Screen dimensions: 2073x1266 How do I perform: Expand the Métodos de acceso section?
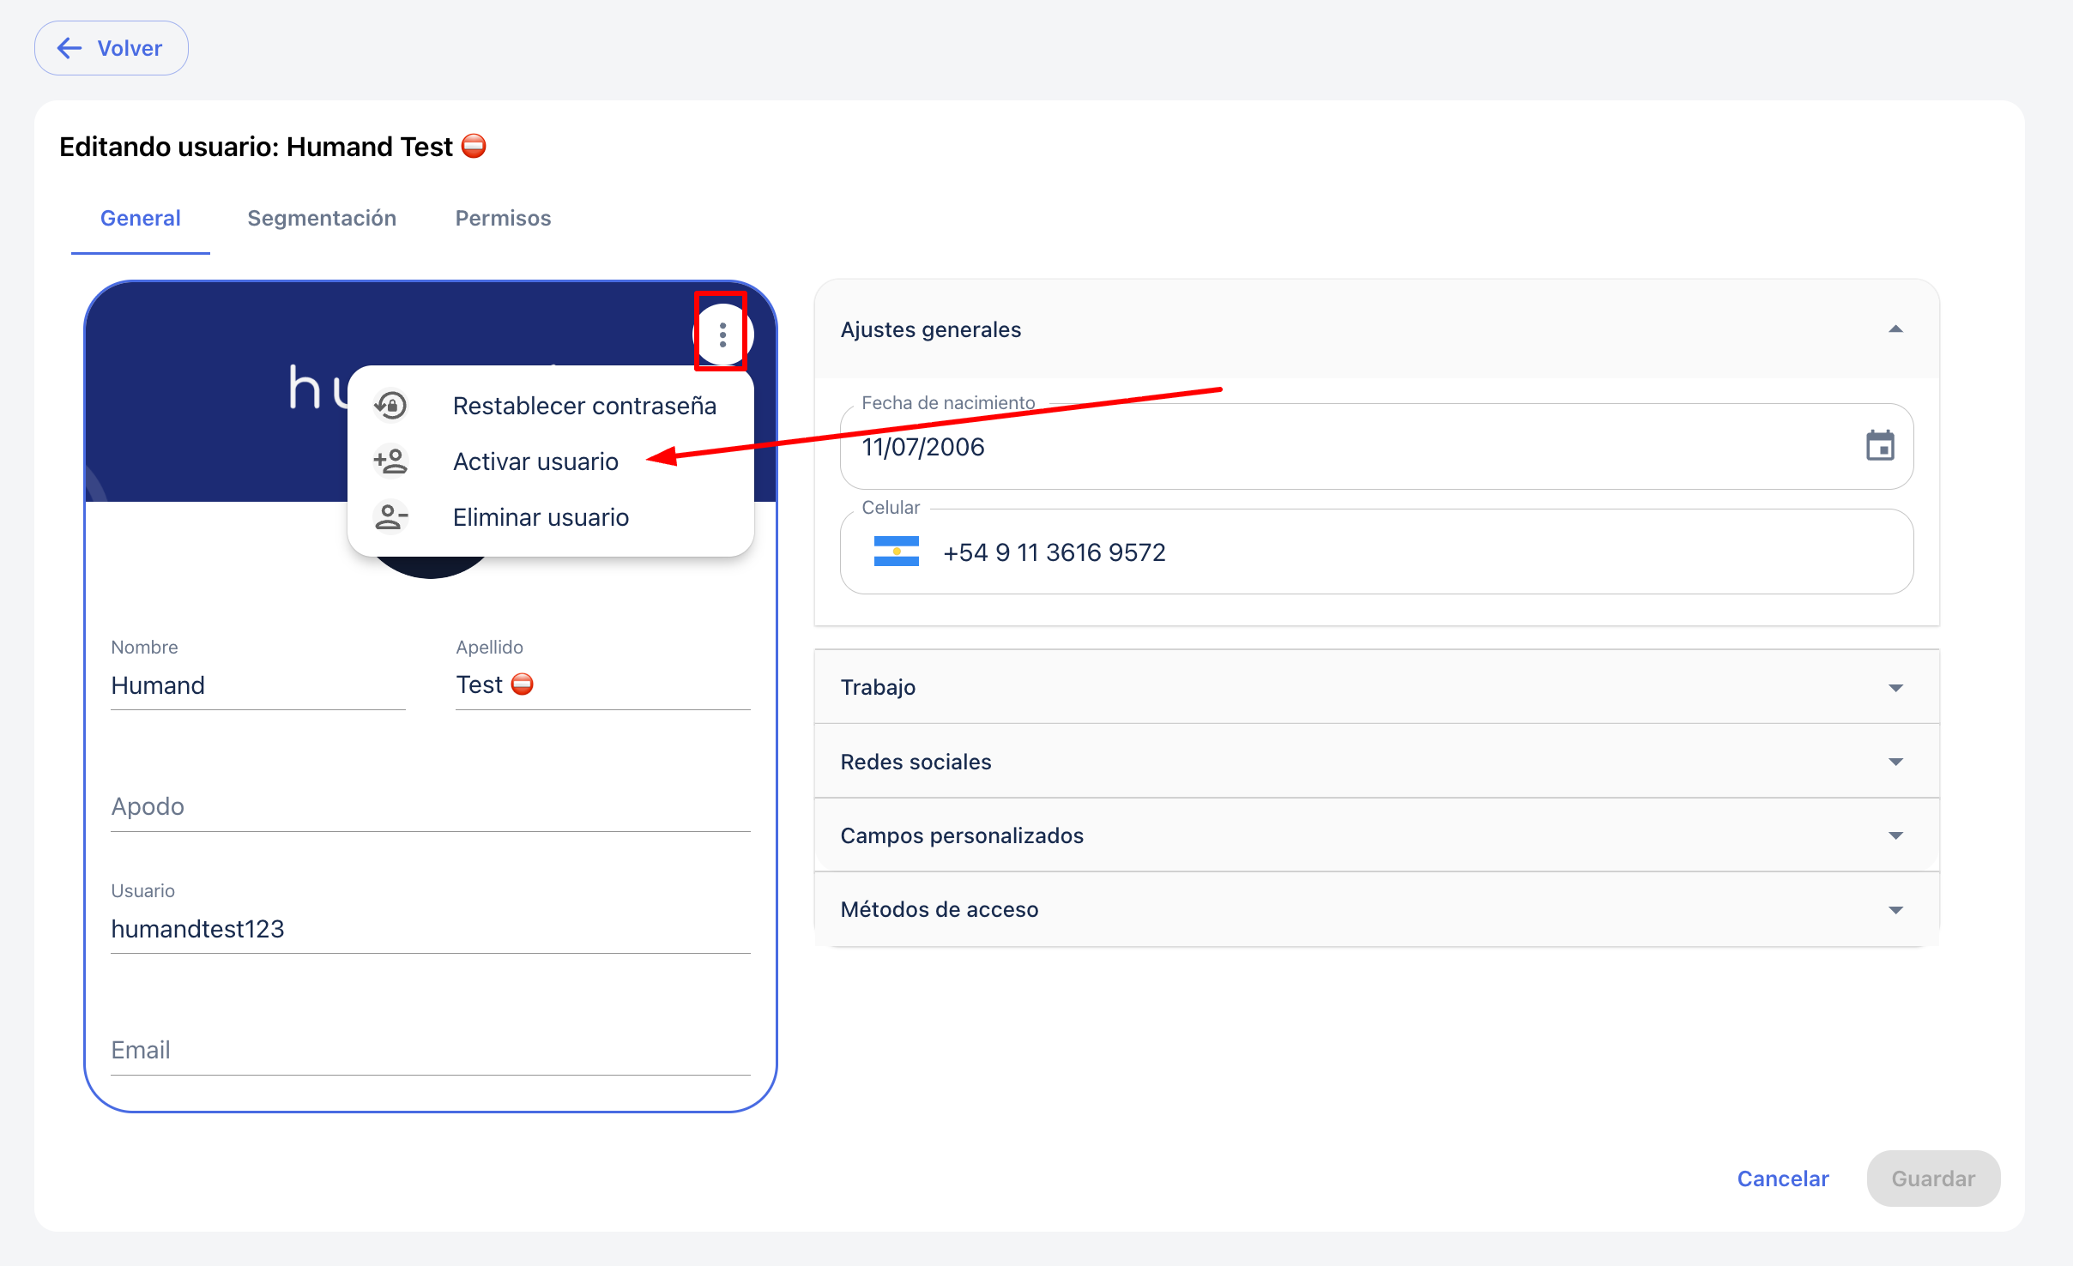tap(1895, 909)
